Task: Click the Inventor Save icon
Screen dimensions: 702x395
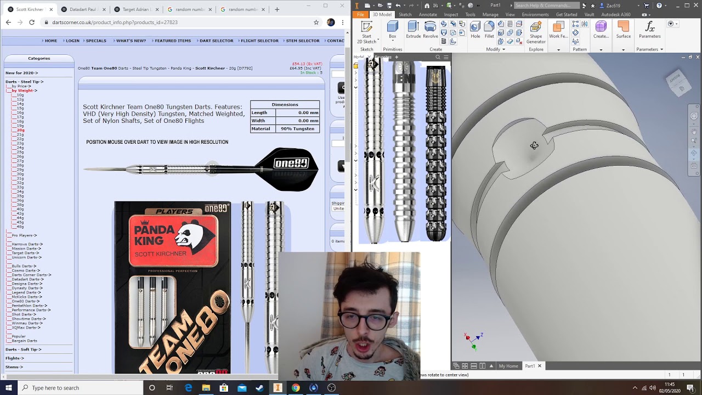Action: [x=389, y=5]
